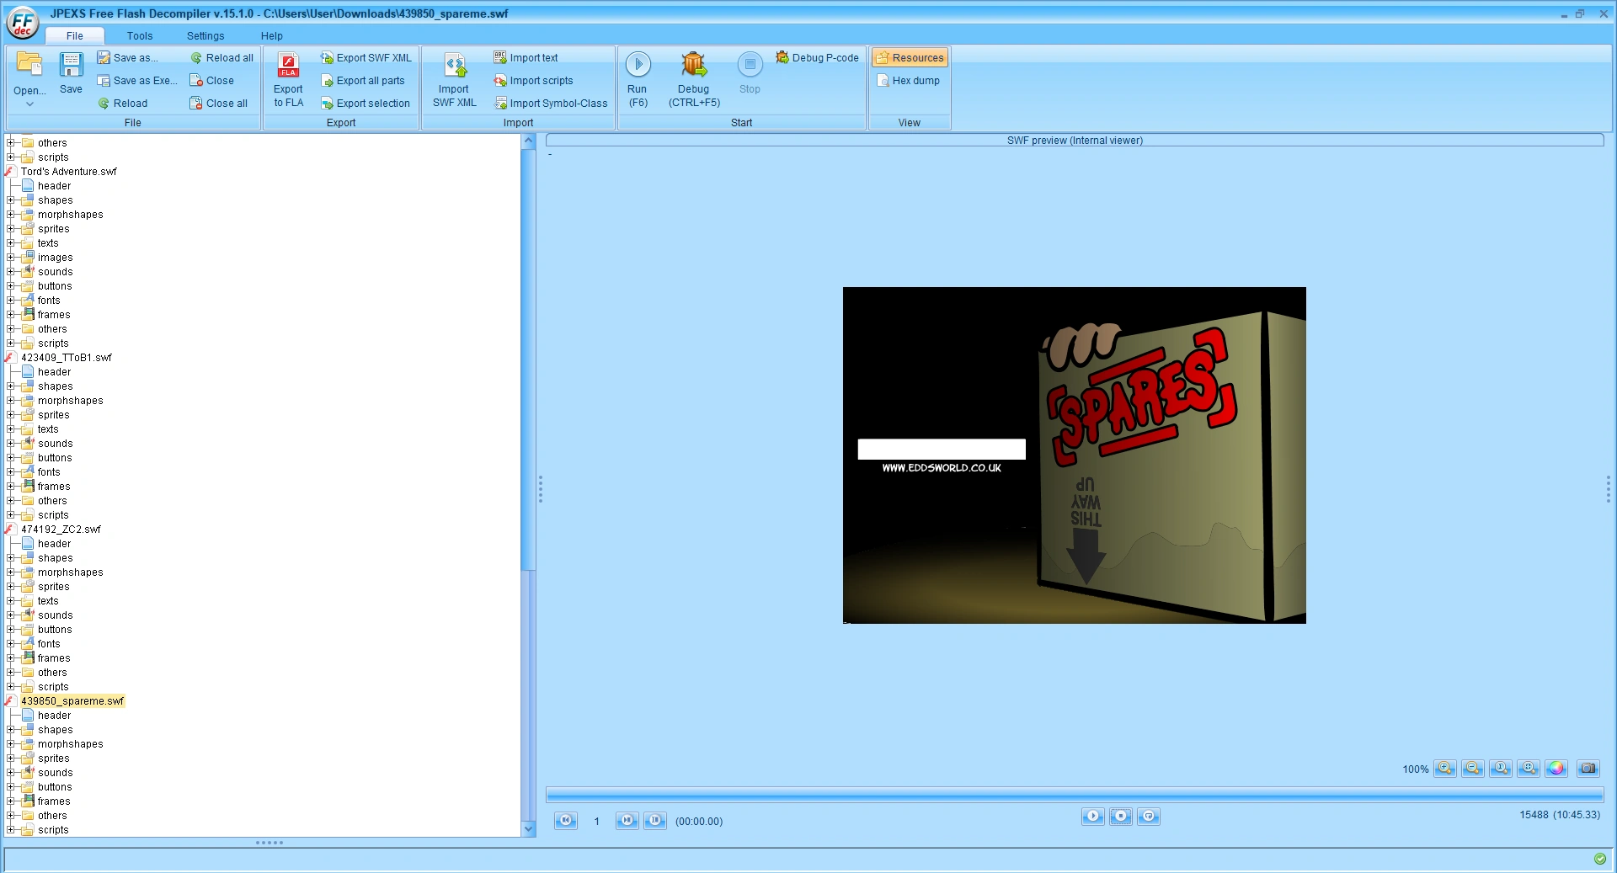
Task: Reset preview zoom to 100%
Action: click(x=1500, y=769)
